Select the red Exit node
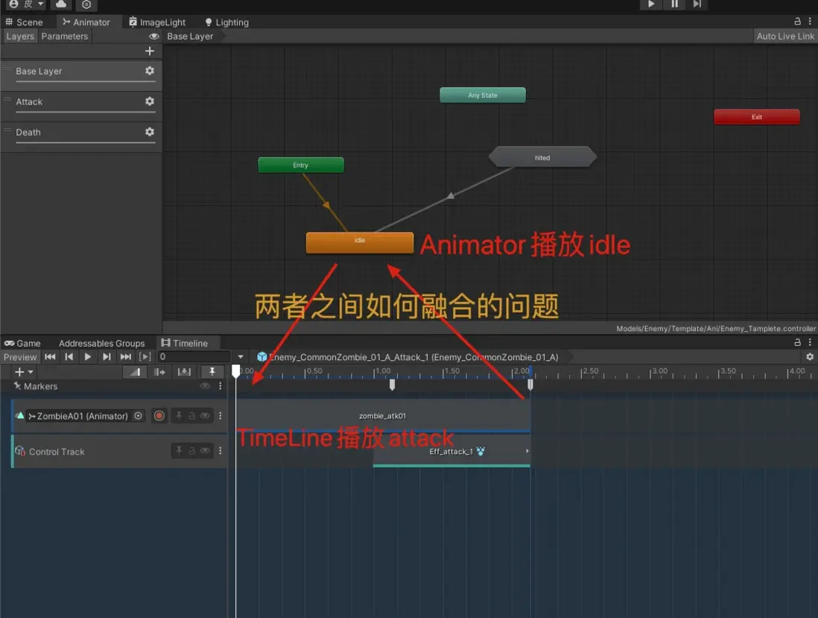 click(x=756, y=117)
